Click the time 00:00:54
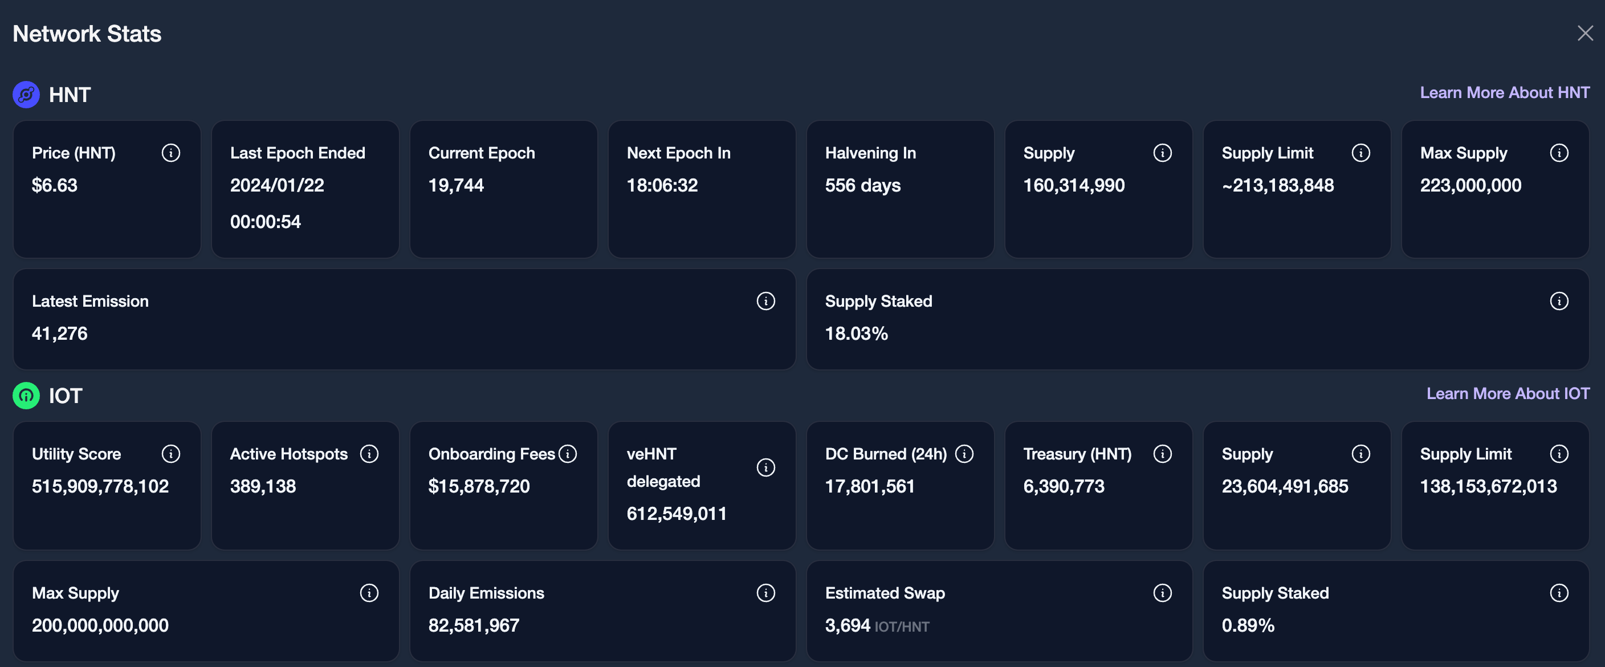 tap(266, 222)
